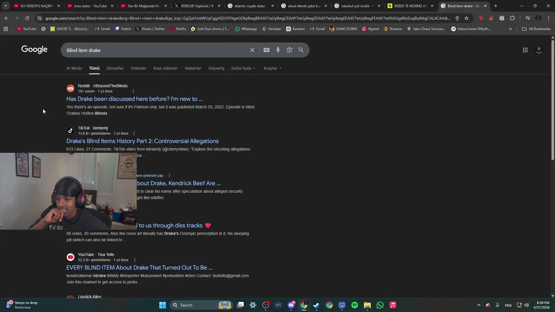Screen dimensions: 555x312
Task: Select the Haberler tab
Action: click(193, 68)
